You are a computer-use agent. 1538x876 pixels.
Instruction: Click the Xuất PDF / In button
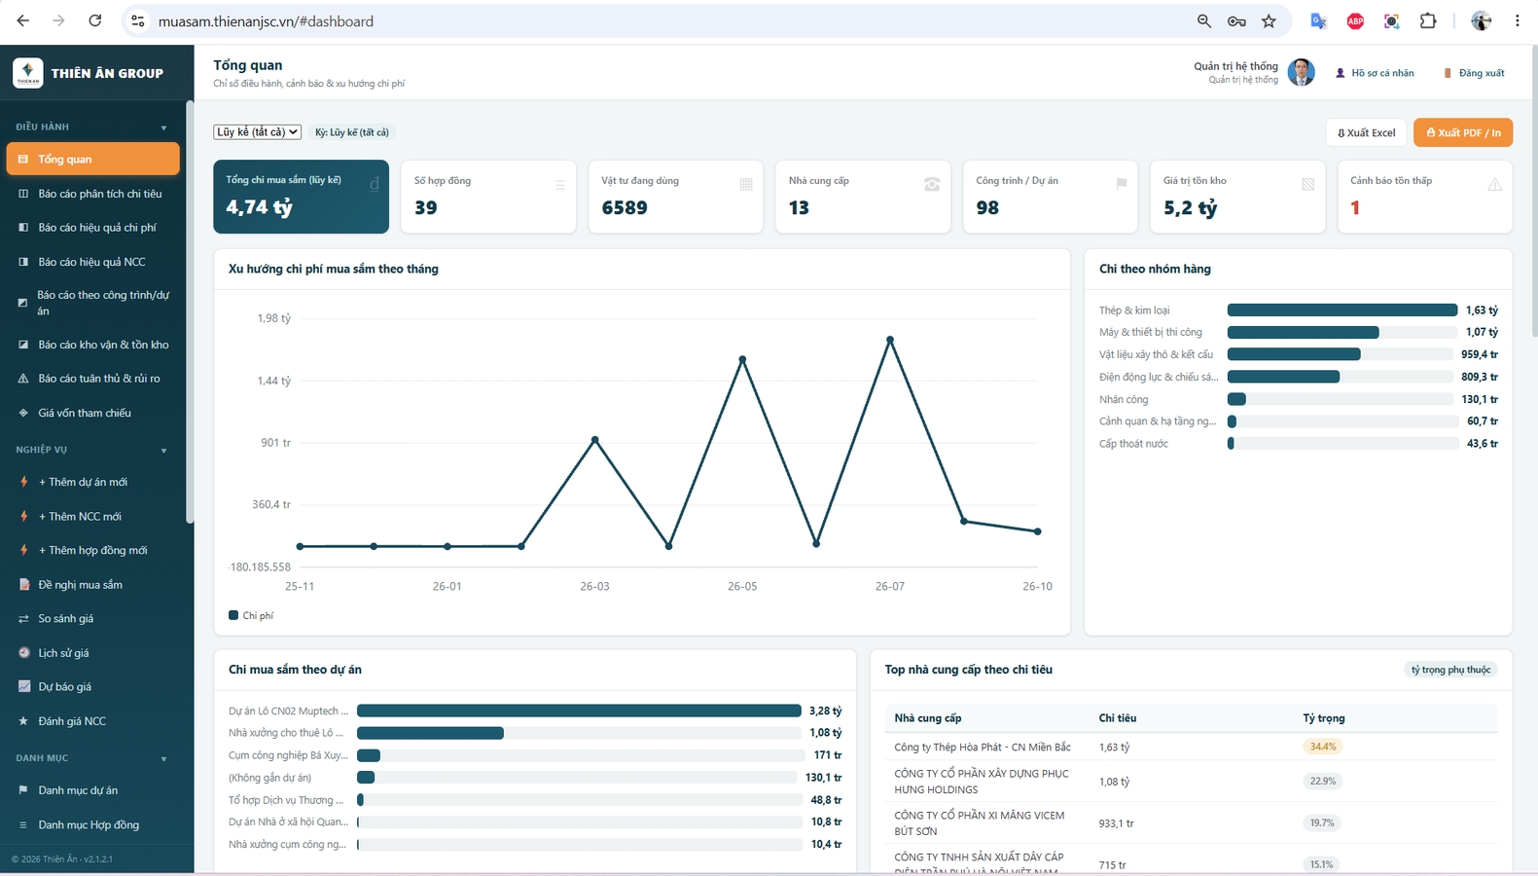tap(1463, 132)
